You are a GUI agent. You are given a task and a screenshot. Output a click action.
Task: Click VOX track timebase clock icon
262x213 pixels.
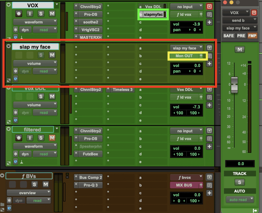(16, 37)
